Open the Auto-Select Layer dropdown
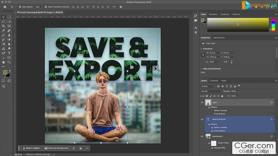The image size is (278, 156). (39, 7)
